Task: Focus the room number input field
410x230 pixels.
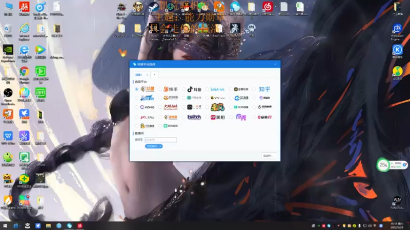Action: click(x=160, y=140)
